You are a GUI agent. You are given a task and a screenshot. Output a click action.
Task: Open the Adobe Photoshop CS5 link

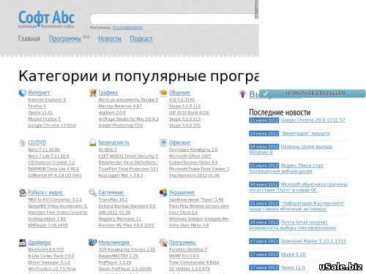pos(121,125)
